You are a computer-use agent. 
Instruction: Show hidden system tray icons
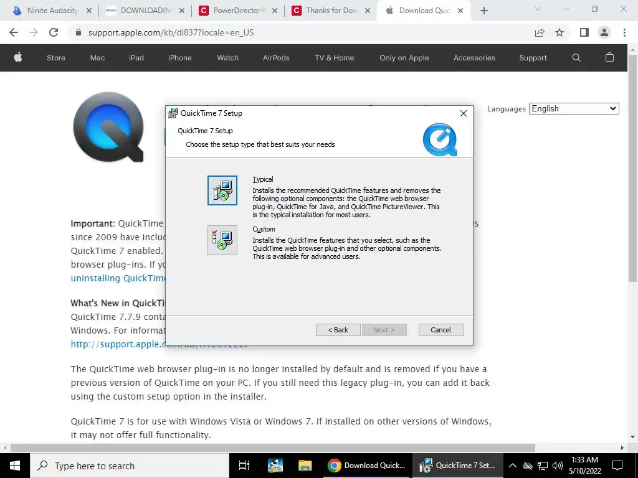[513, 466]
